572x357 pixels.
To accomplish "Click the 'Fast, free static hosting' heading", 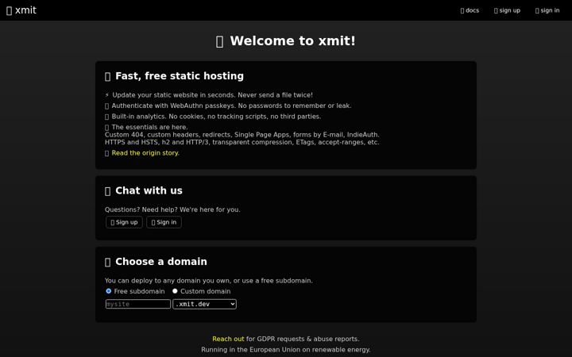I will click(174, 76).
